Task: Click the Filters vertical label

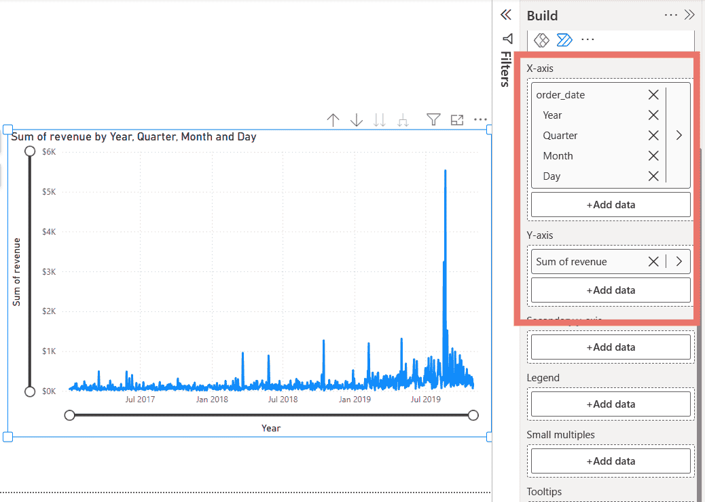Action: pos(506,69)
